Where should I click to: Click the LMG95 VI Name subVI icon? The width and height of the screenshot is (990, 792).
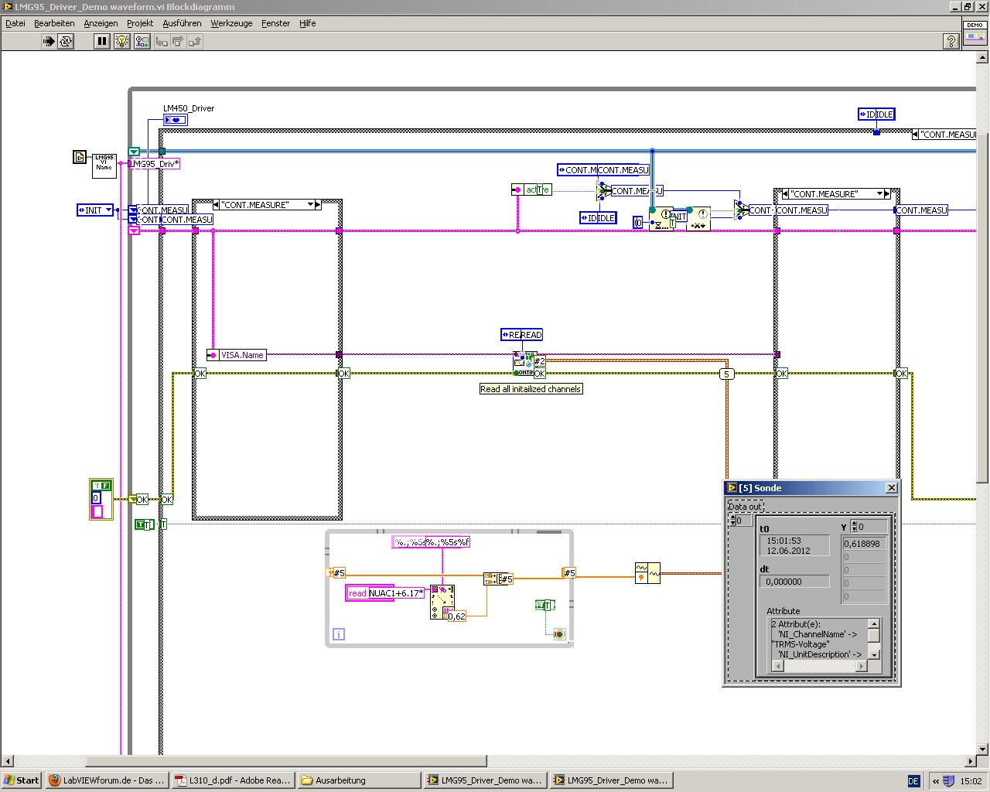(x=104, y=165)
